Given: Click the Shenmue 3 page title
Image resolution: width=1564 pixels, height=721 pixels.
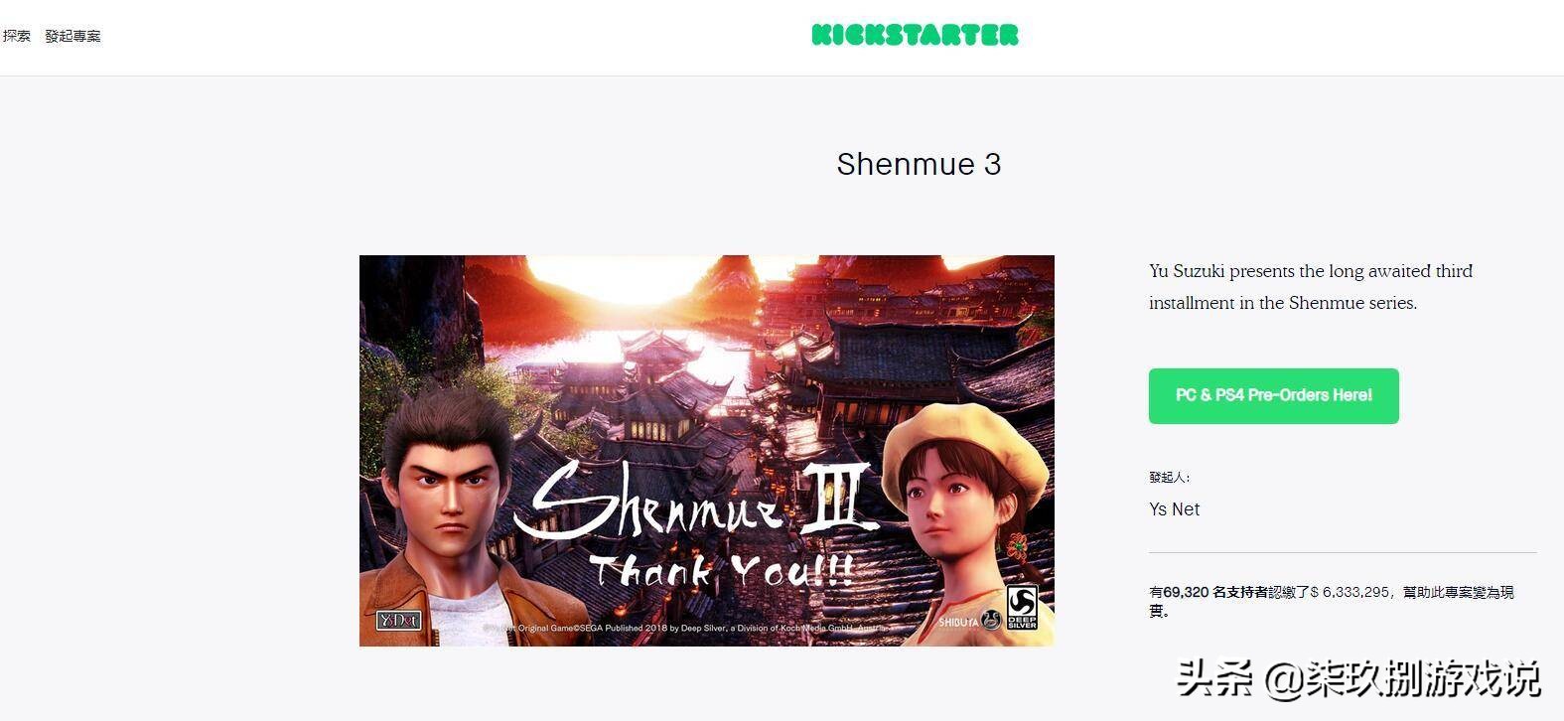Looking at the screenshot, I should tap(919, 164).
